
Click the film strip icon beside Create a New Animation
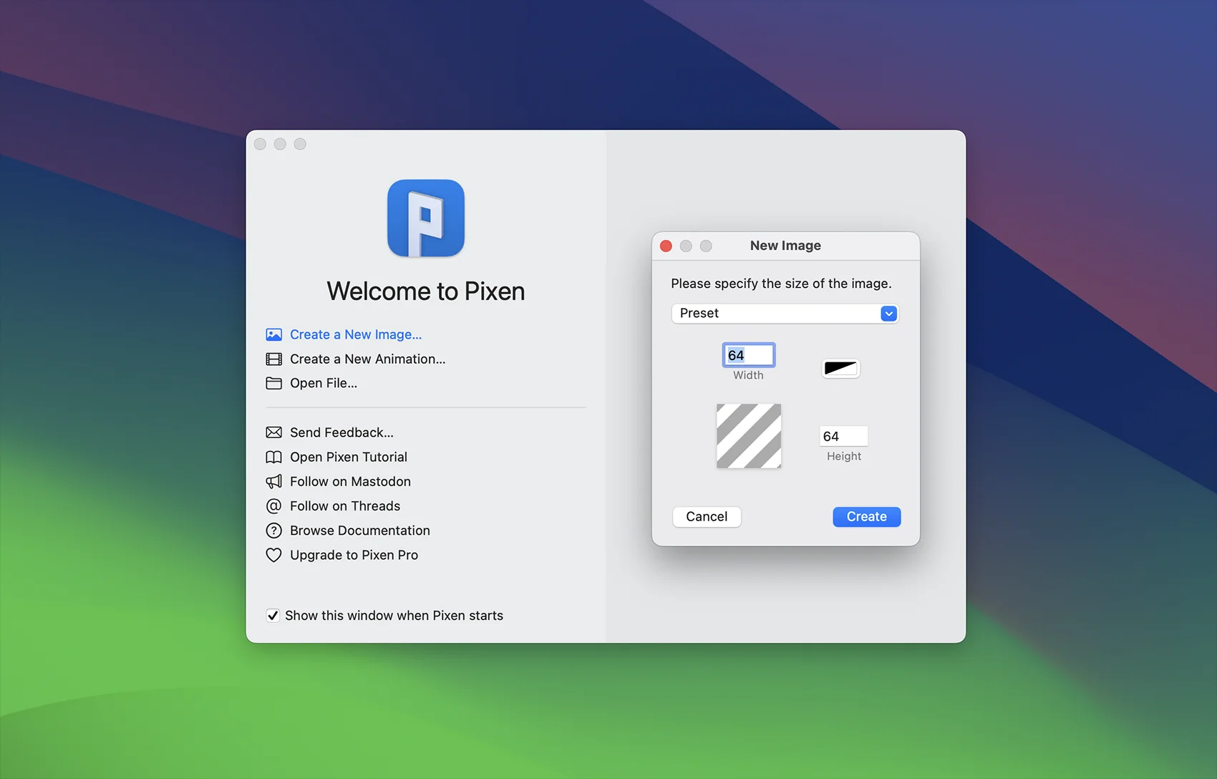point(273,359)
